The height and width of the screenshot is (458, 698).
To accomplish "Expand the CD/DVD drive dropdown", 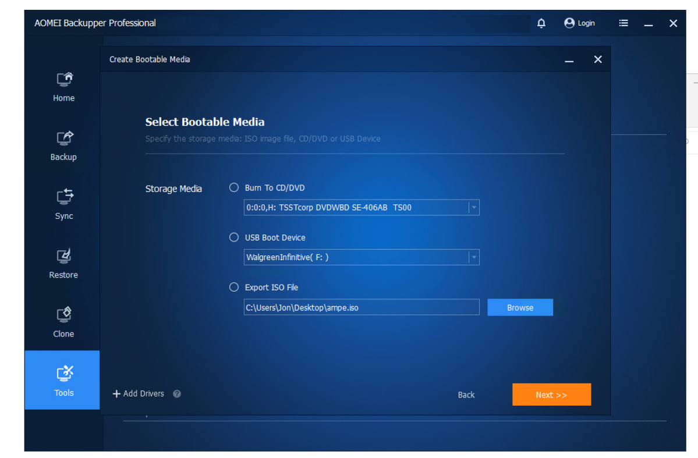I will (x=474, y=207).
